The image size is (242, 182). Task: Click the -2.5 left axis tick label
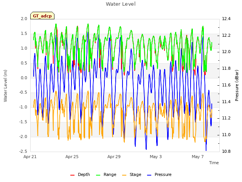pos(23,151)
